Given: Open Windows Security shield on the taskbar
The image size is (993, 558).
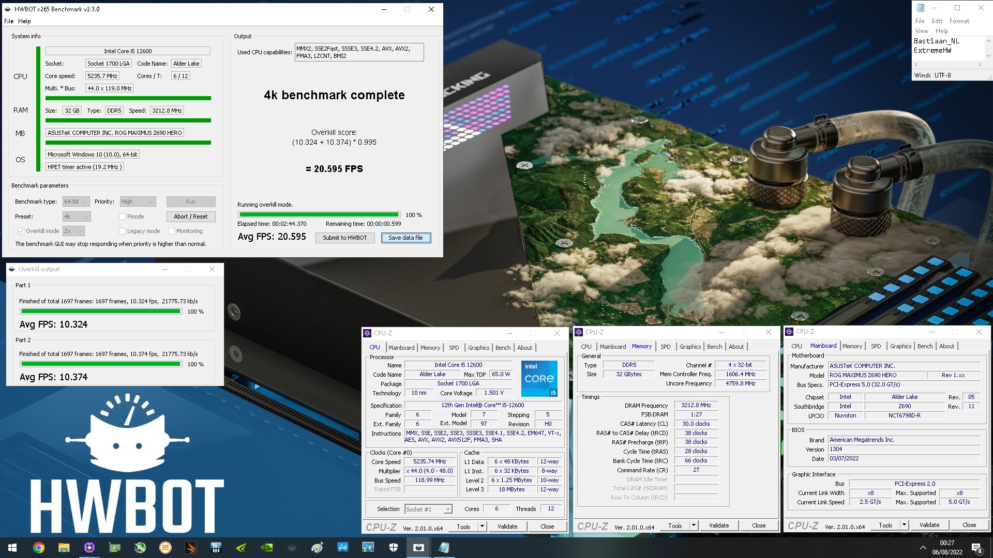Looking at the screenshot, I should tap(394, 548).
